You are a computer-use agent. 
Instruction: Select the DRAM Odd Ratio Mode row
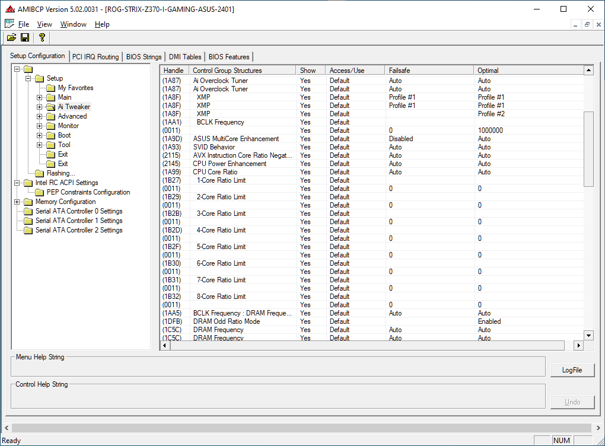[x=371, y=321]
